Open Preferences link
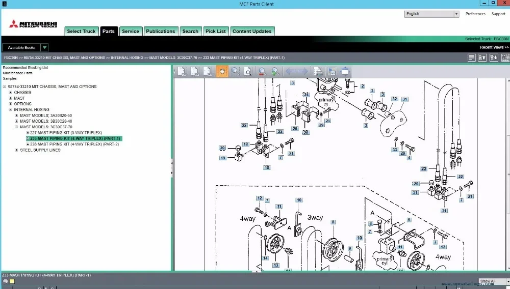 [475, 14]
